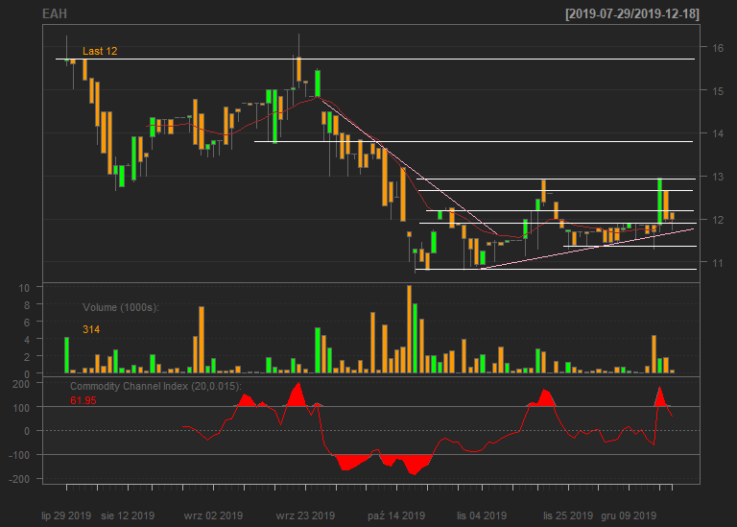This screenshot has height=527, width=737.
Task: Click CCI axis label 200
Action: (21, 384)
